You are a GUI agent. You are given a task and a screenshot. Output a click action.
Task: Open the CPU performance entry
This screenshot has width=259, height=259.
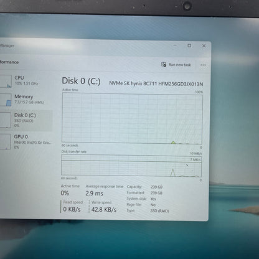pos(26,80)
